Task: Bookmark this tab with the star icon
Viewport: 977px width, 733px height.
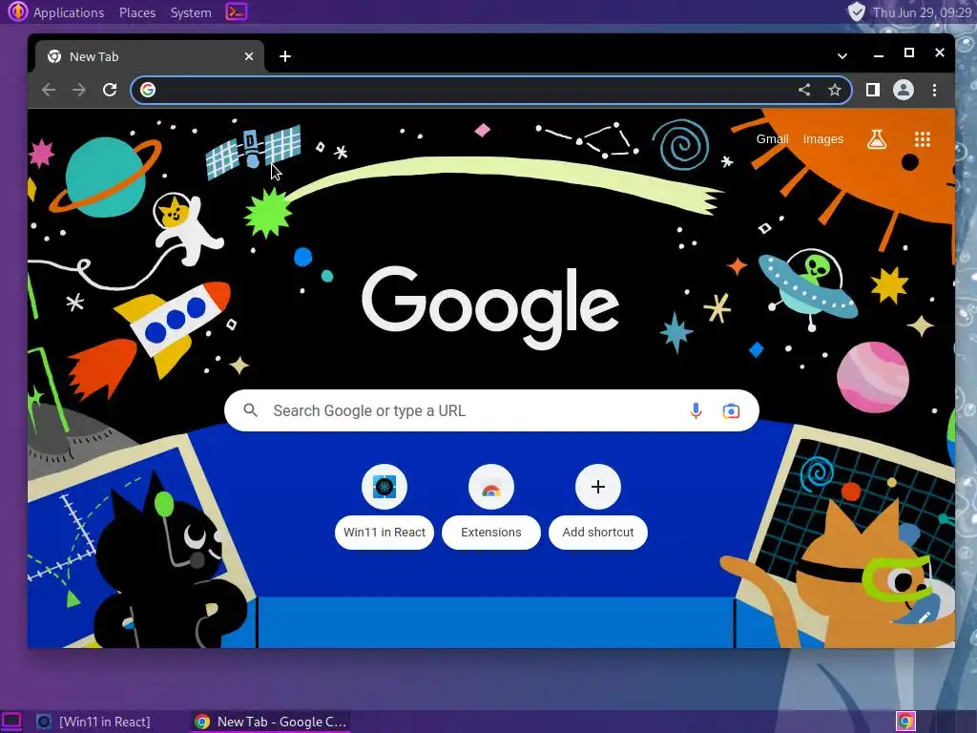Action: pyautogui.click(x=835, y=90)
